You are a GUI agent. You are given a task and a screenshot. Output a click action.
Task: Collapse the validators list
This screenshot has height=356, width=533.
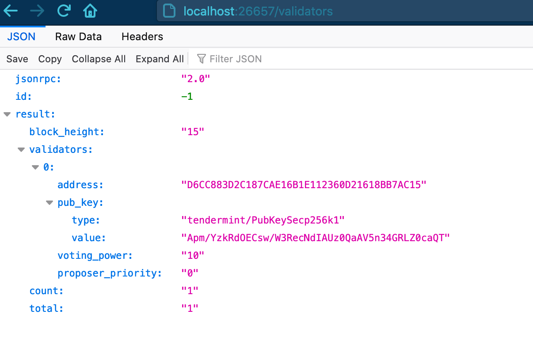click(x=21, y=149)
